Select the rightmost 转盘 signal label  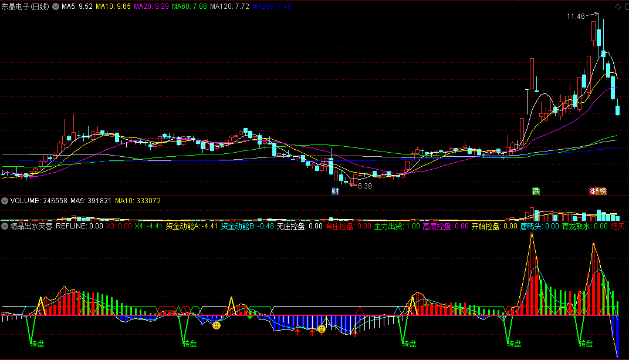click(586, 344)
